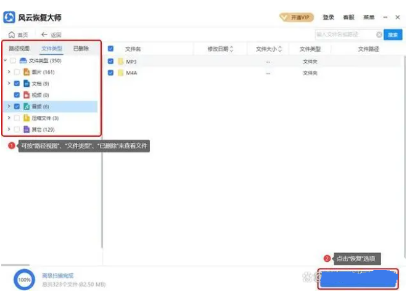This screenshot has height=292, width=407.
Task: Click the 100% scan progress ring
Action: coord(24,280)
